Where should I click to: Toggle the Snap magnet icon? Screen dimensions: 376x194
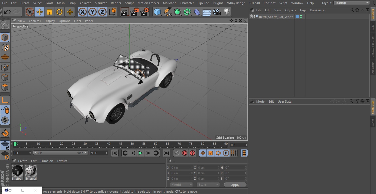click(5, 133)
